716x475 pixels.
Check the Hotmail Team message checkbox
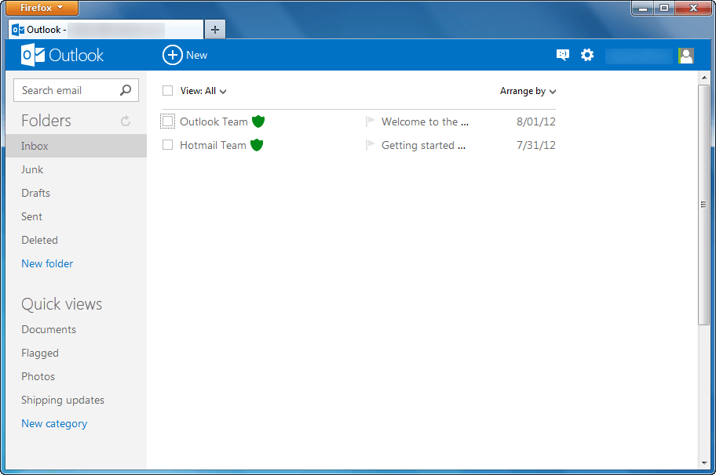tap(167, 145)
